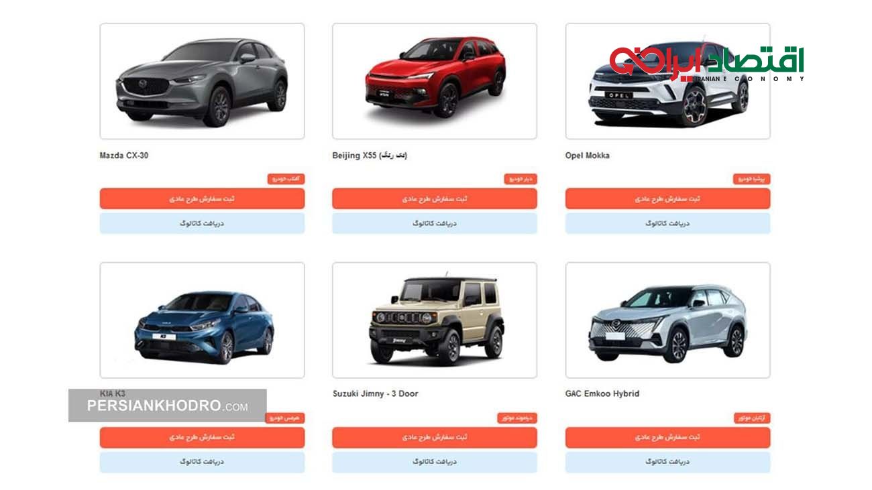Get the GAC Emkoo Hybrid catalog

click(x=667, y=462)
